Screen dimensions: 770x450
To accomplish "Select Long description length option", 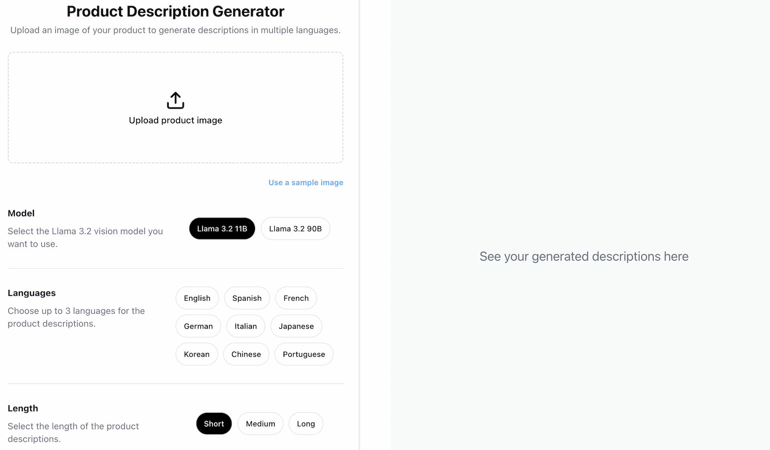I will [305, 423].
